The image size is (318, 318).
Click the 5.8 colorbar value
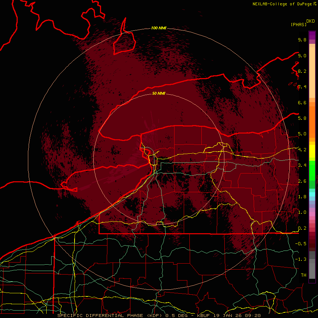[x=302, y=118]
